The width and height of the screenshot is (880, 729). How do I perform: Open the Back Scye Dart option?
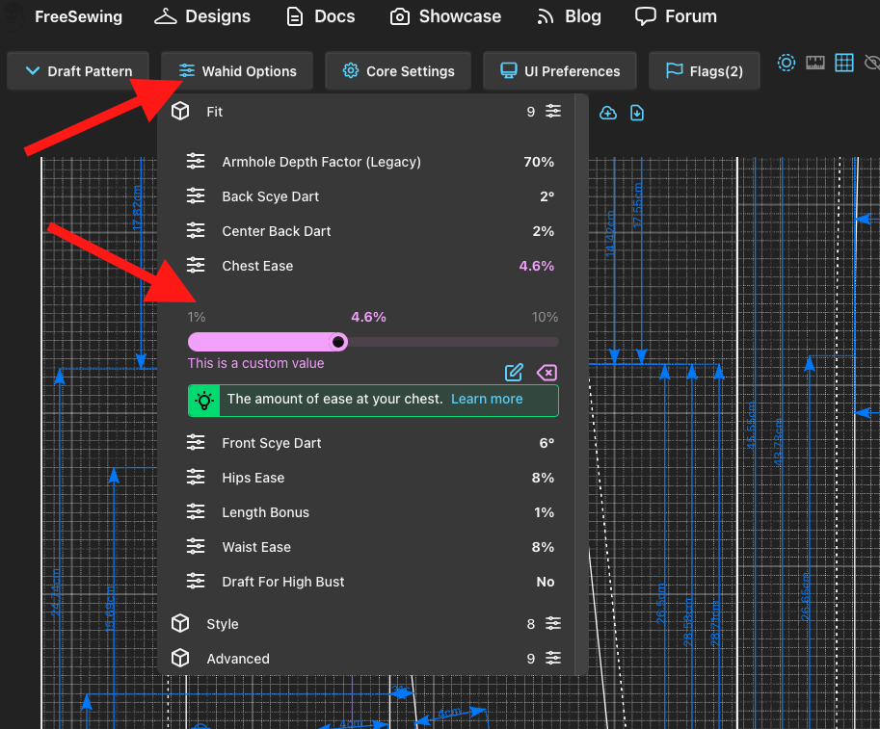pos(370,196)
